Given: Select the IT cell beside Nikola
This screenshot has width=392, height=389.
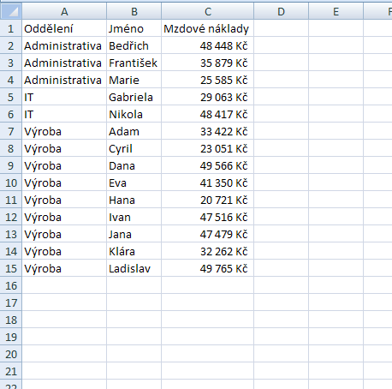Looking at the screenshot, I should [64, 114].
